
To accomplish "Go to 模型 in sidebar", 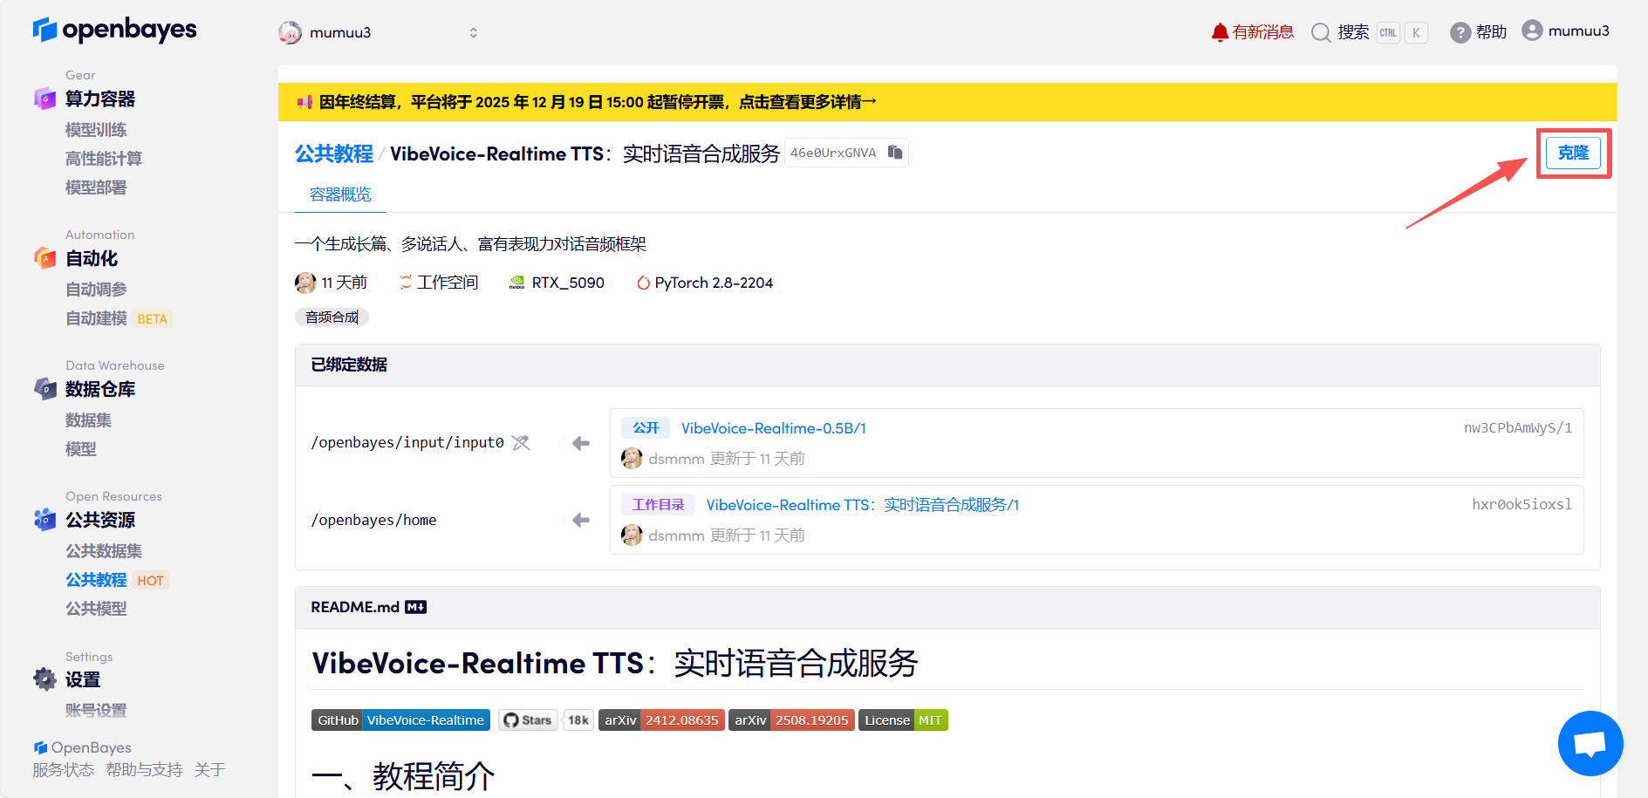I will click(81, 449).
